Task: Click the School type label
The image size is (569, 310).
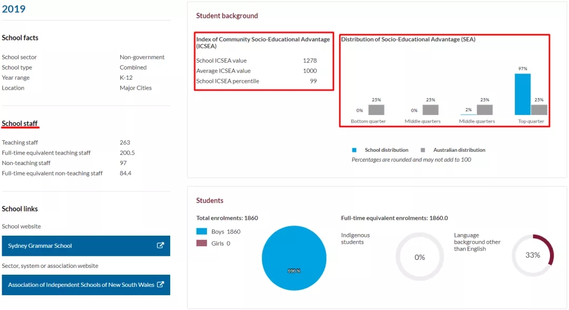Action: 17,67
